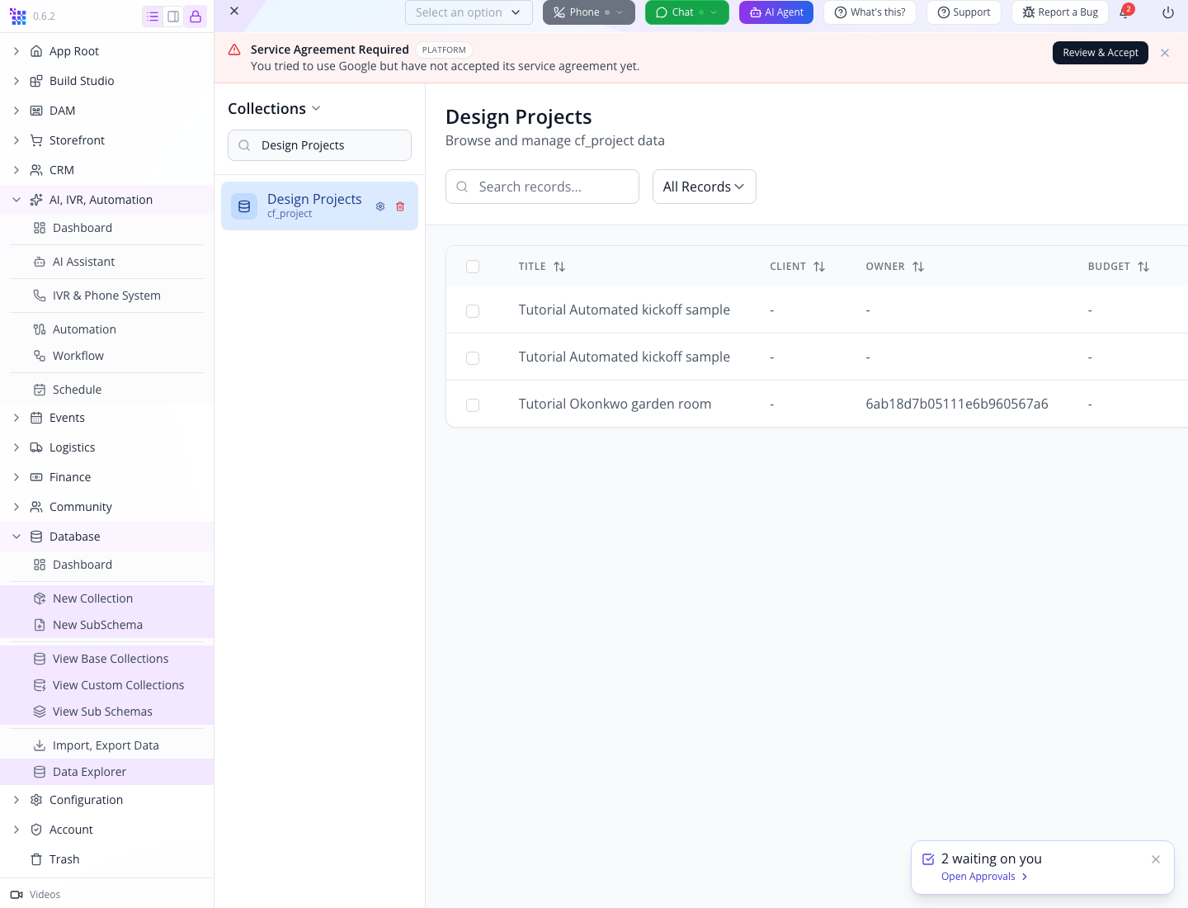Sort records by Title column arrows
1188x908 pixels.
tap(559, 267)
